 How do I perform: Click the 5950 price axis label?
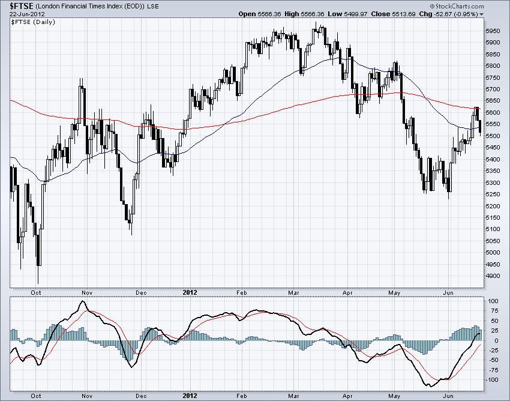tap(493, 31)
